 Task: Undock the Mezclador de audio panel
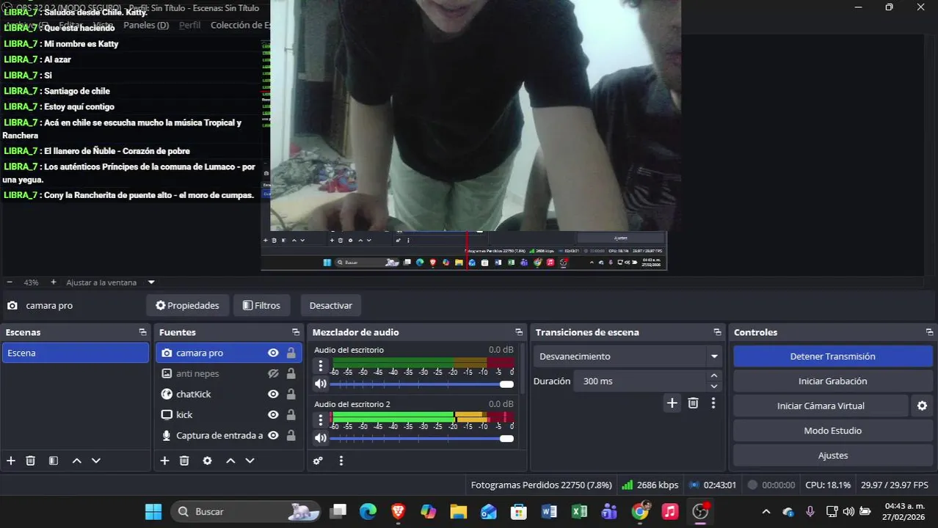(x=519, y=332)
